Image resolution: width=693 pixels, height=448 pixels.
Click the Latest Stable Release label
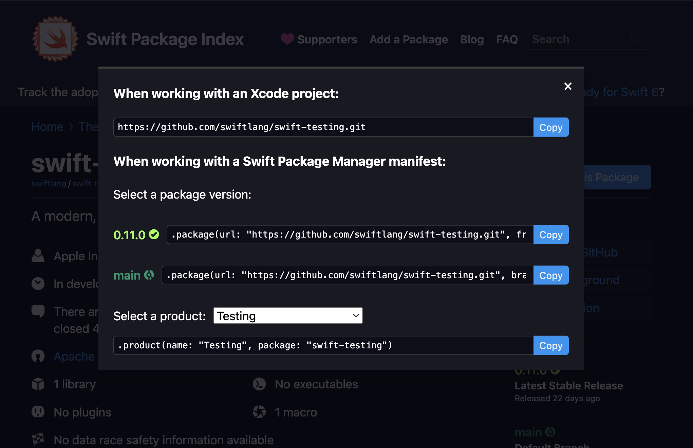(x=569, y=386)
